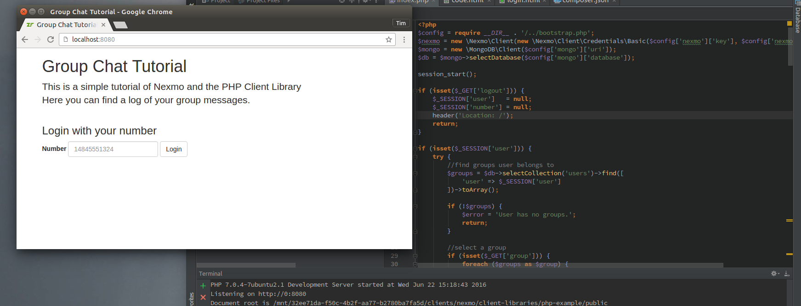Click the '<?php' opening tag
Image resolution: width=801 pixels, height=306 pixels.
tap(427, 25)
